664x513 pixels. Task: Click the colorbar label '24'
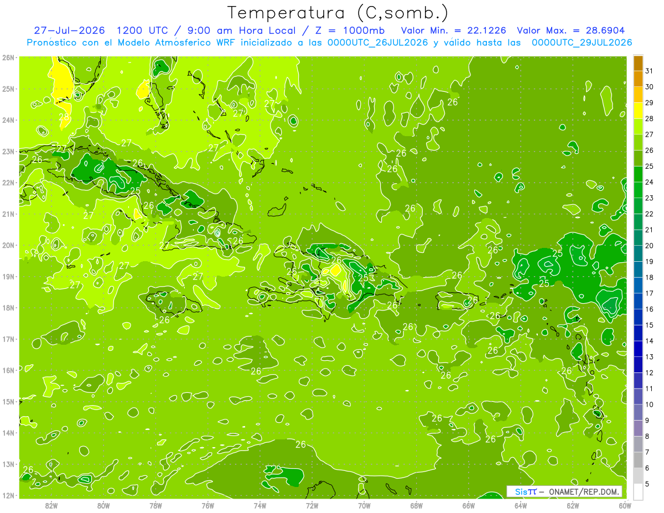point(650,182)
